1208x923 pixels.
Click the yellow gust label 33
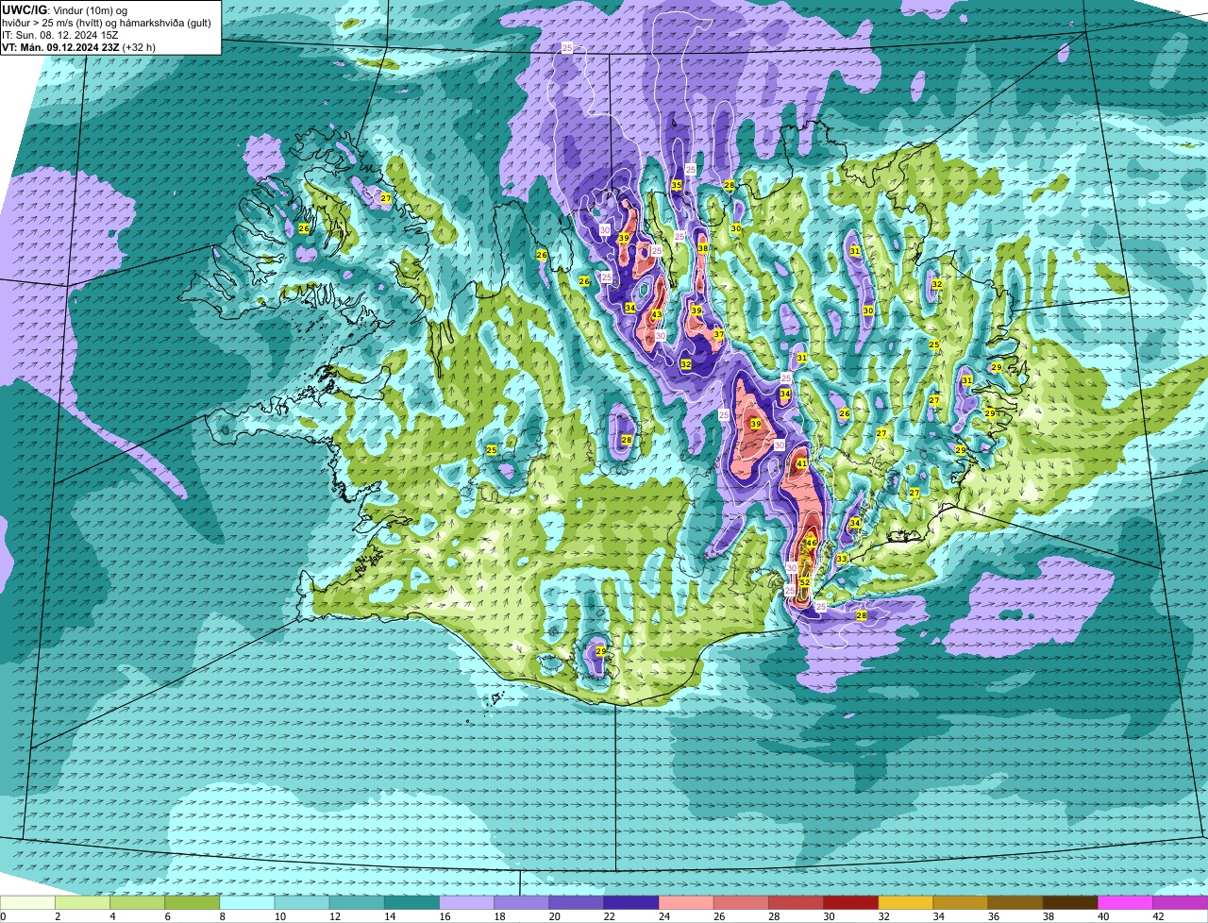click(x=841, y=559)
